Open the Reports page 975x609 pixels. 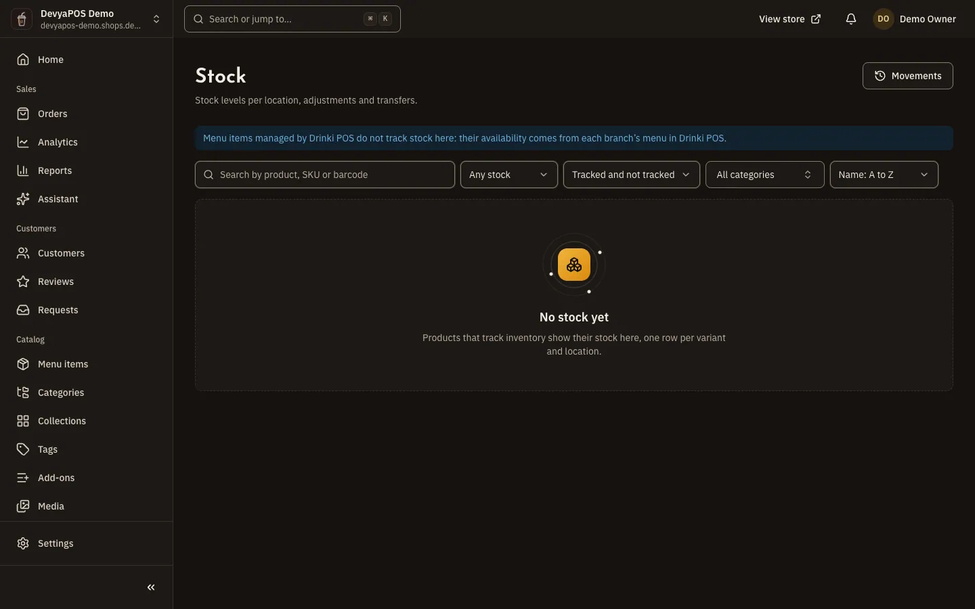click(86, 171)
